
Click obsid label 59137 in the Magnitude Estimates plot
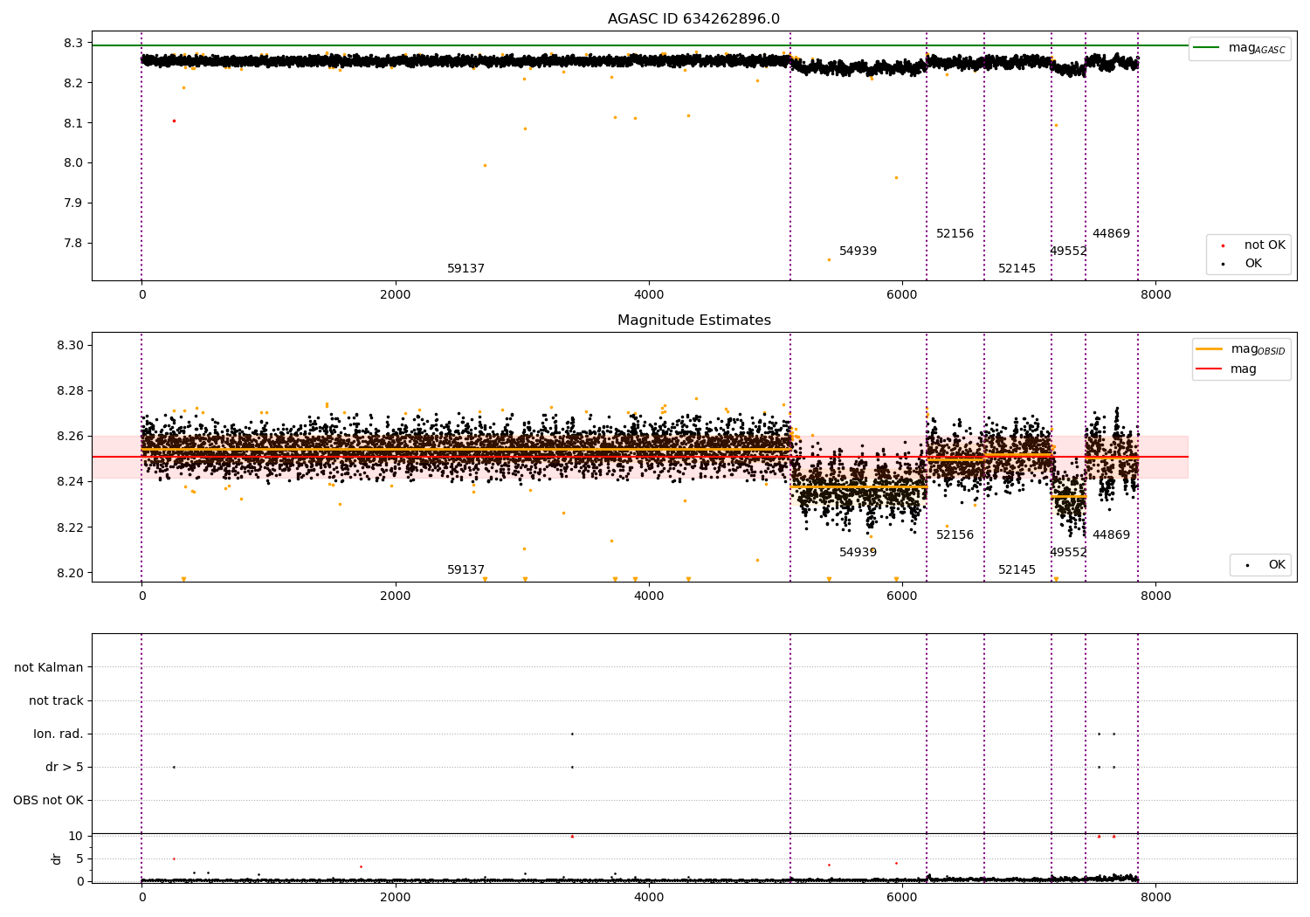tap(465, 570)
